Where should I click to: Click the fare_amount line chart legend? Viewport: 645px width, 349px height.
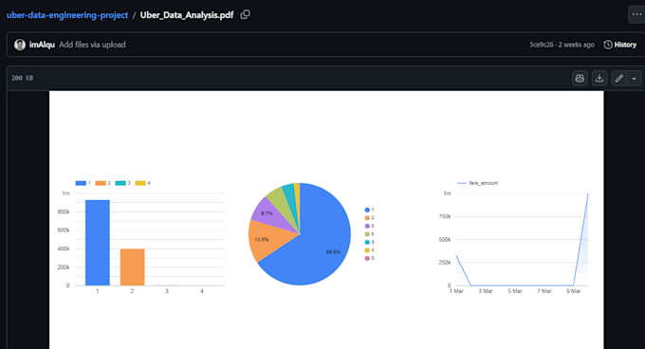click(x=478, y=183)
